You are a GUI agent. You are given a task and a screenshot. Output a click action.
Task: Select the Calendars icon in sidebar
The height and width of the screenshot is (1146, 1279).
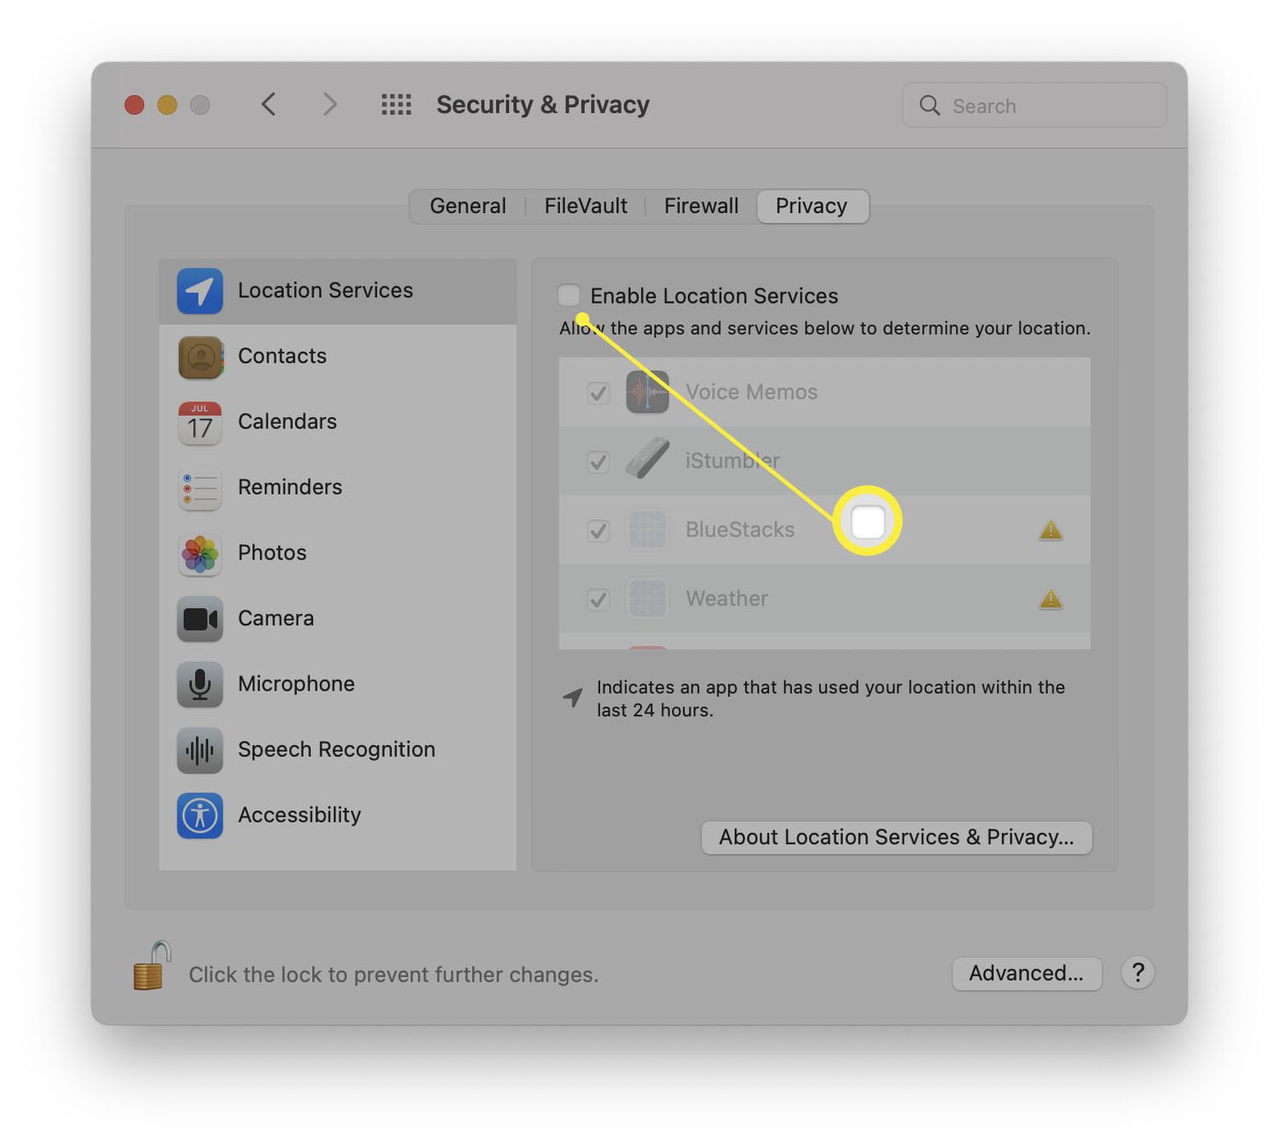click(x=200, y=423)
